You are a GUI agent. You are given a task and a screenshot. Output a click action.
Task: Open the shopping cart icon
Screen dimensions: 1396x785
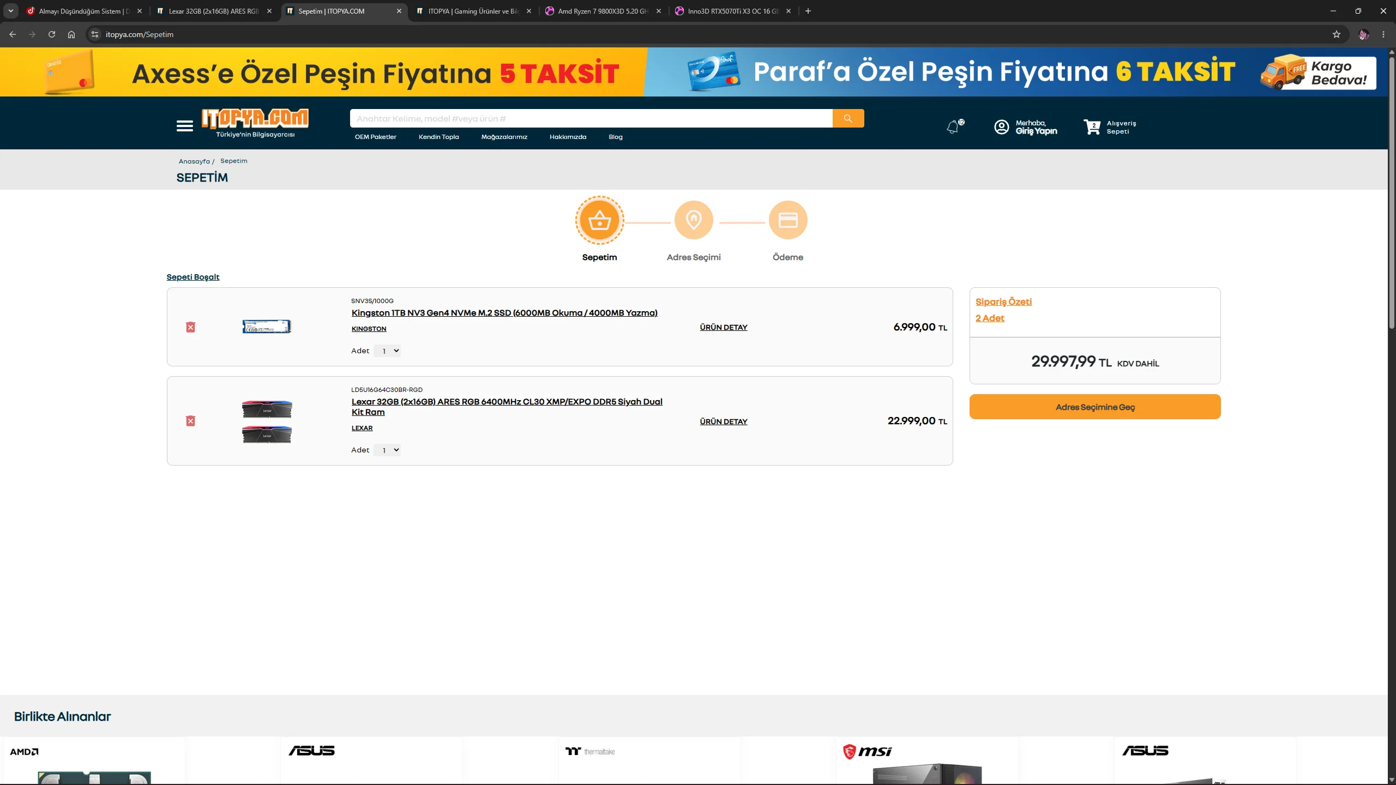click(x=1092, y=127)
